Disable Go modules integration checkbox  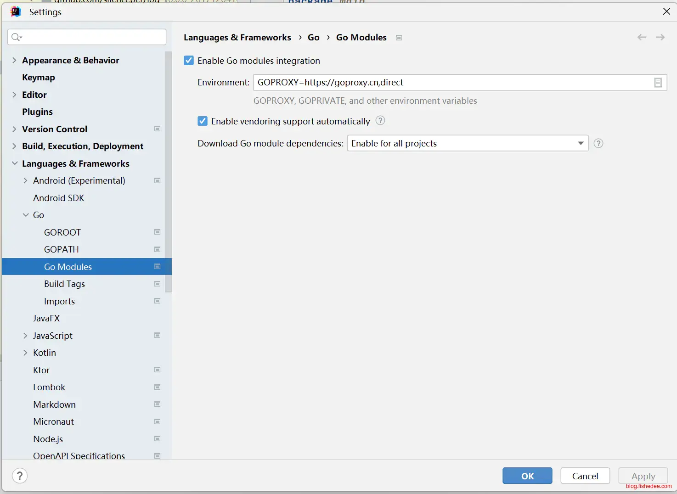tap(189, 61)
